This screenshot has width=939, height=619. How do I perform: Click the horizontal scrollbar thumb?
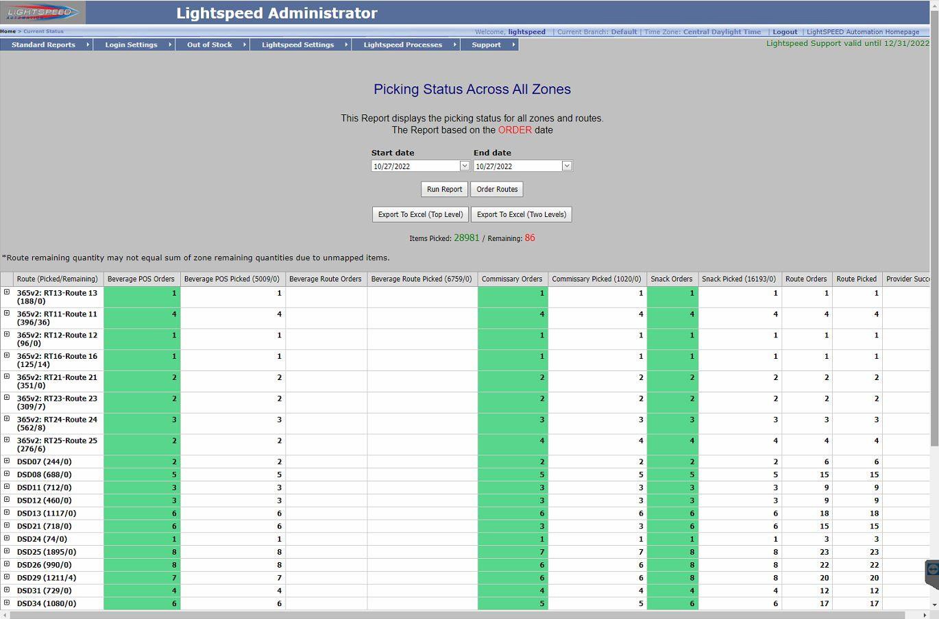[x=458, y=615]
